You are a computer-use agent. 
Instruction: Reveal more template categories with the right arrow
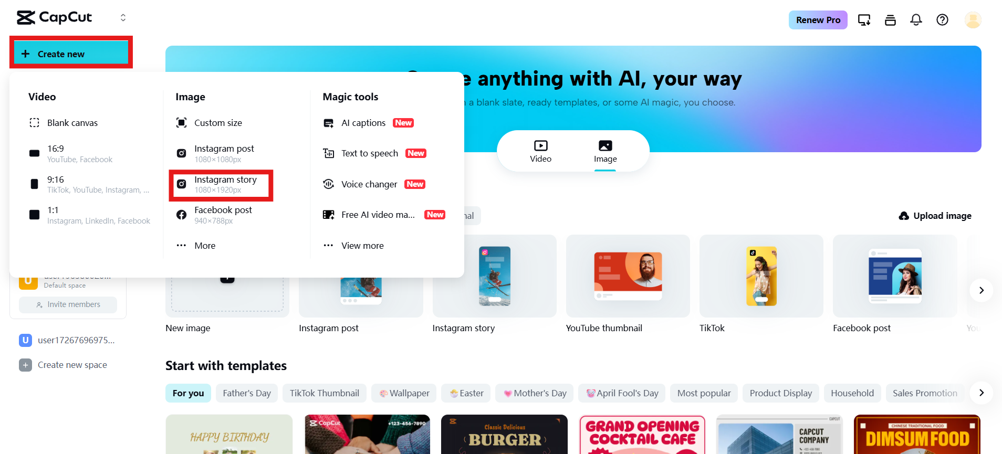[981, 393]
